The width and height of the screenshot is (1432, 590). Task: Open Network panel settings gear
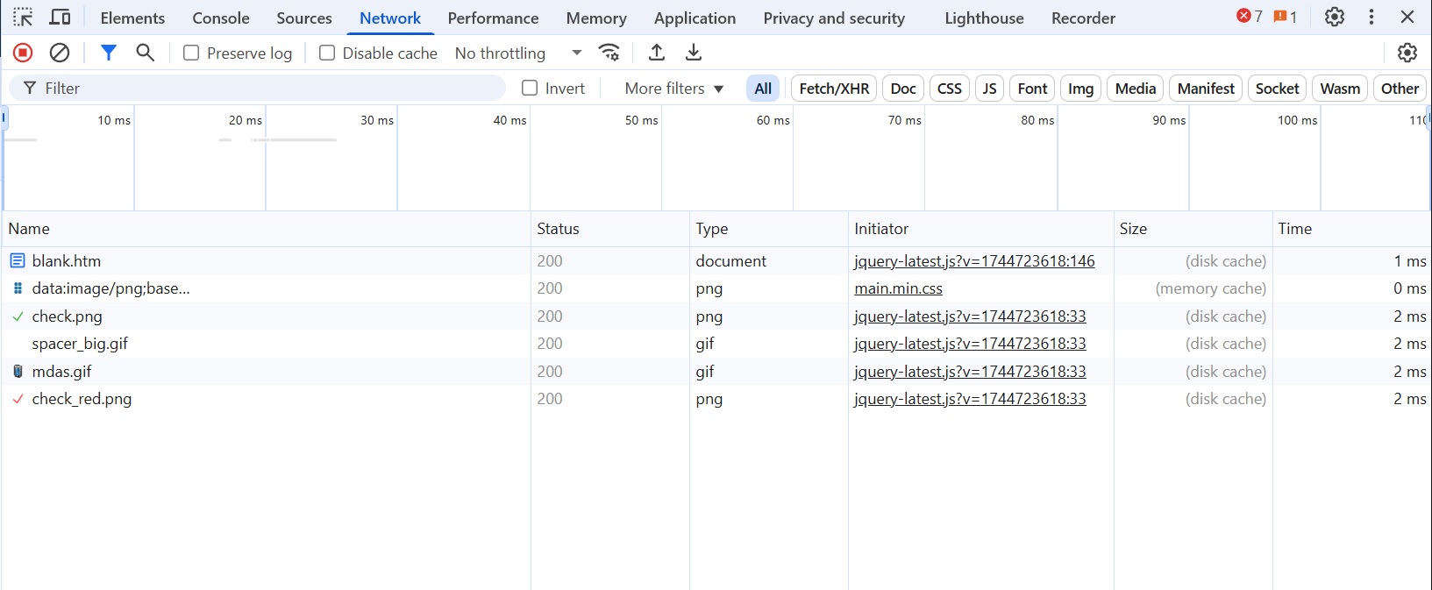click(1407, 53)
